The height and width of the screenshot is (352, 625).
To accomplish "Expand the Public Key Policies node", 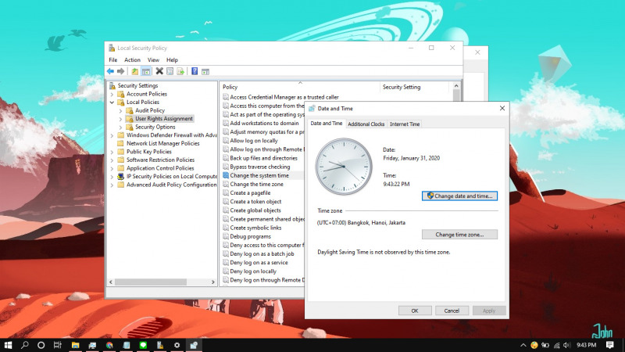I will click(x=112, y=152).
